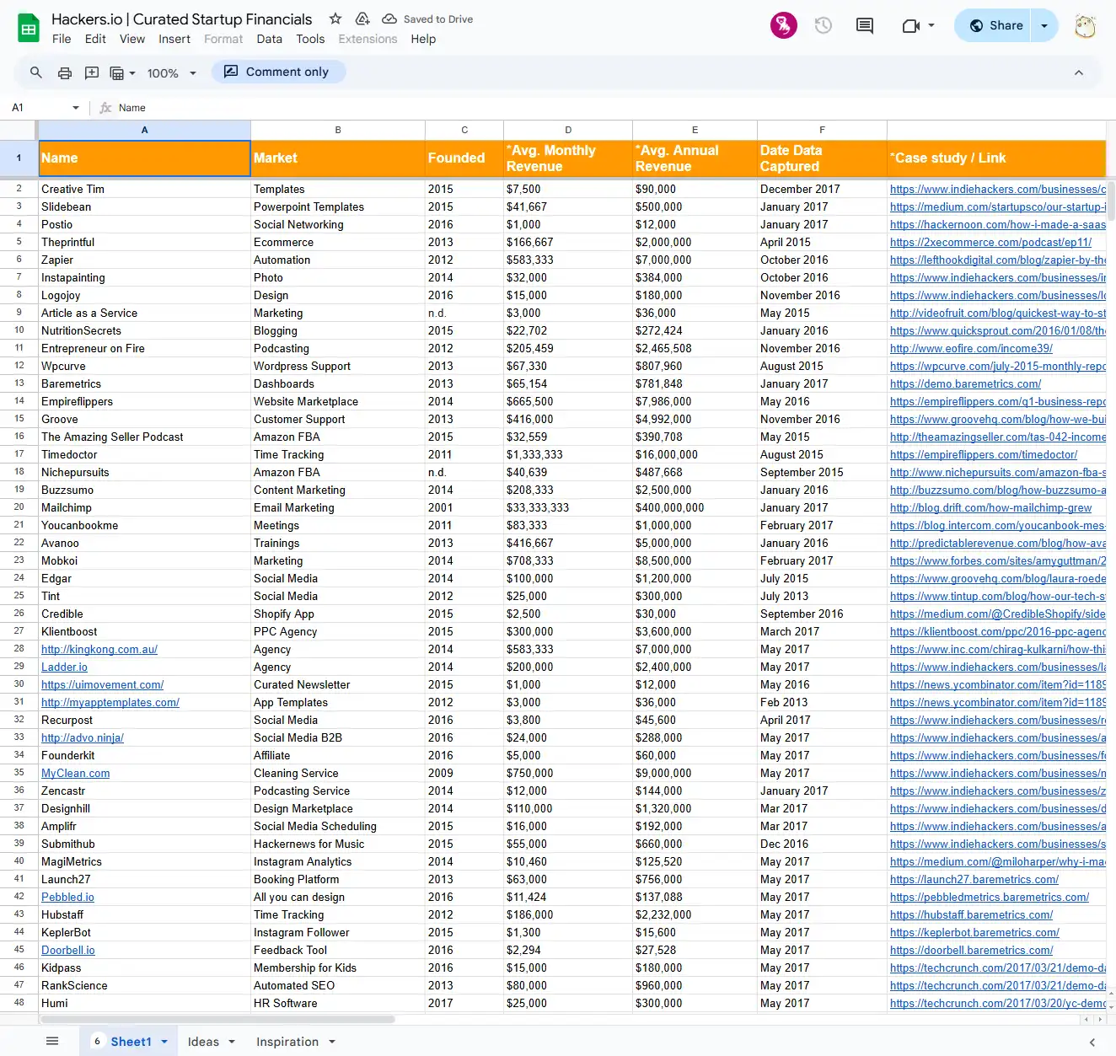Open the Edit menu
The image size is (1116, 1056).
point(95,39)
